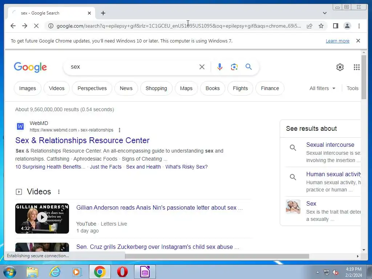This screenshot has width=372, height=279.
Task: Switch to Shopping results
Action: pyautogui.click(x=156, y=88)
